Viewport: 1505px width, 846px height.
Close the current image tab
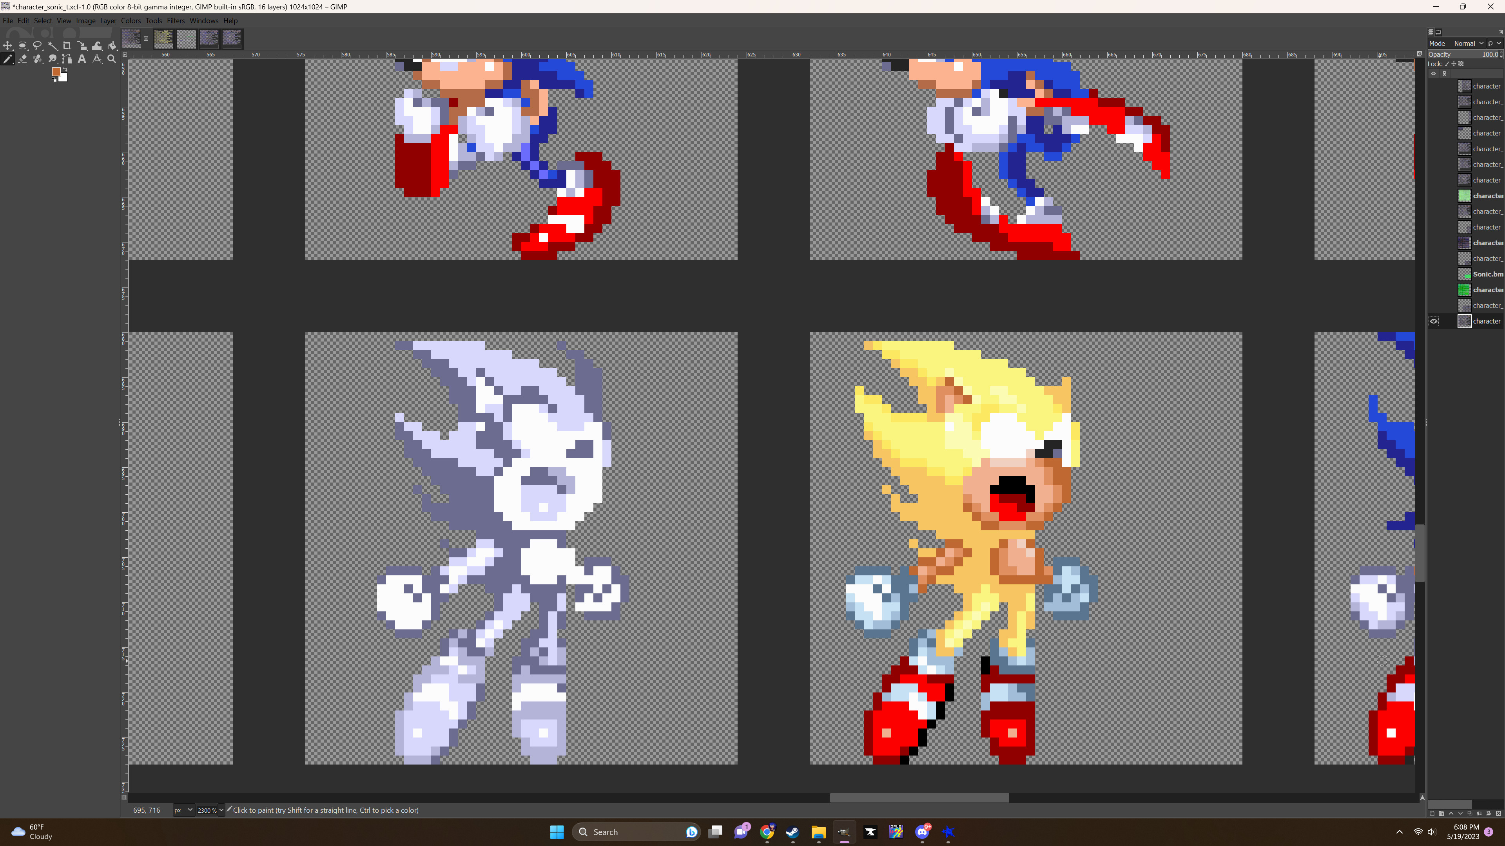(x=146, y=39)
